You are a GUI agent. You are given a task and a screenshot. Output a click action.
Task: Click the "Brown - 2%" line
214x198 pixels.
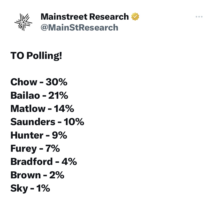(x=37, y=175)
